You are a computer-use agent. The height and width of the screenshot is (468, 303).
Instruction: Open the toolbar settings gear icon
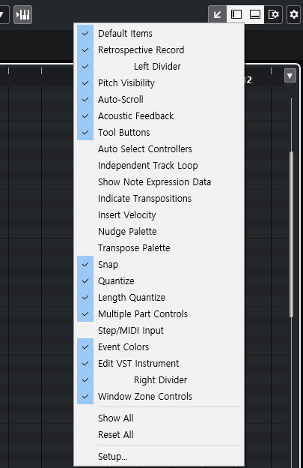[x=294, y=14]
